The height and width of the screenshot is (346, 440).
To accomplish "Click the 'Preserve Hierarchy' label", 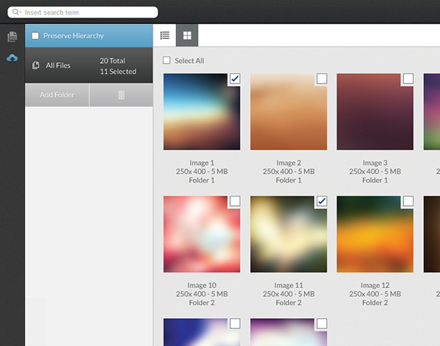I will 73,36.
